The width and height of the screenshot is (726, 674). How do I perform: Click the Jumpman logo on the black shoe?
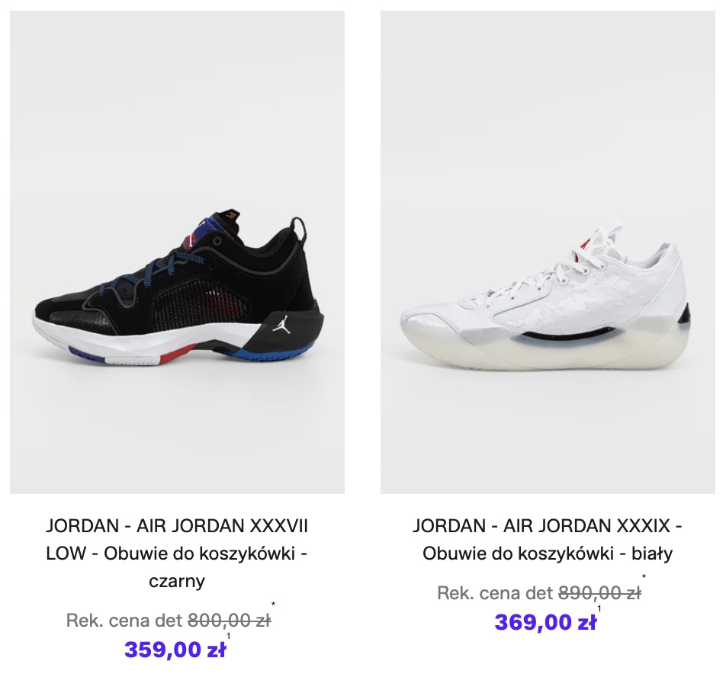pos(281,324)
